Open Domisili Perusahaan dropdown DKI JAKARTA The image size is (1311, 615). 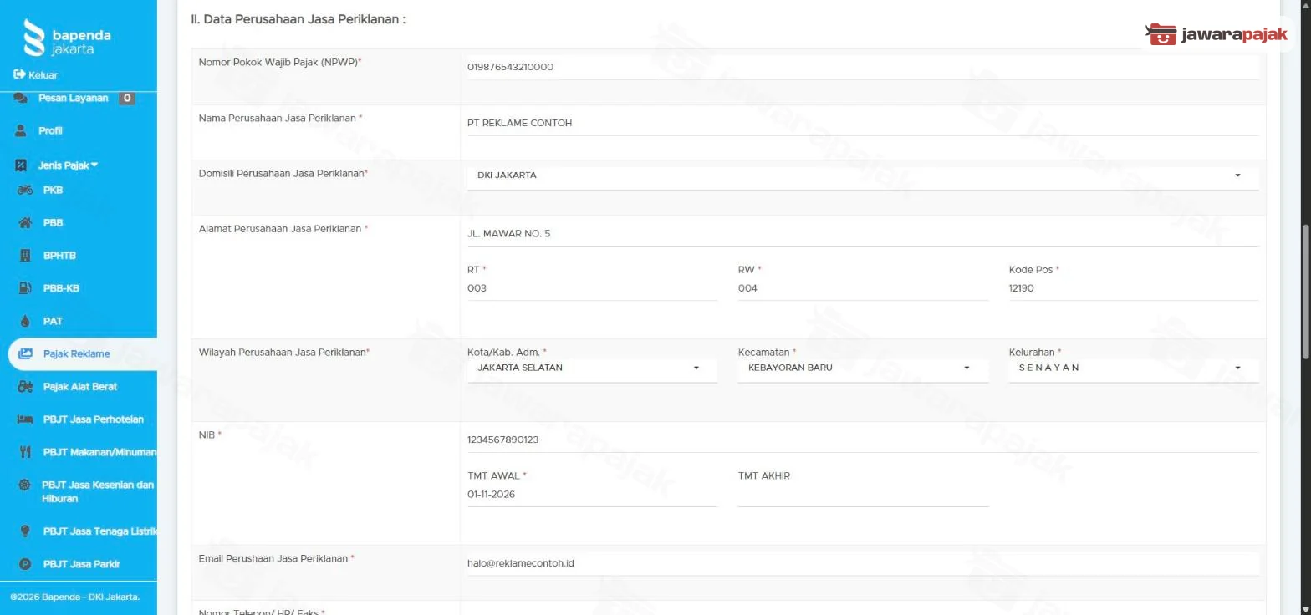pos(862,175)
